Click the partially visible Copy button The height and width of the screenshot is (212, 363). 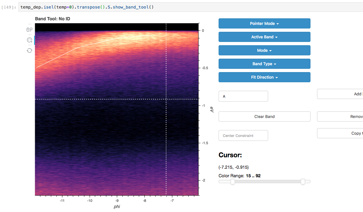pos(340,133)
